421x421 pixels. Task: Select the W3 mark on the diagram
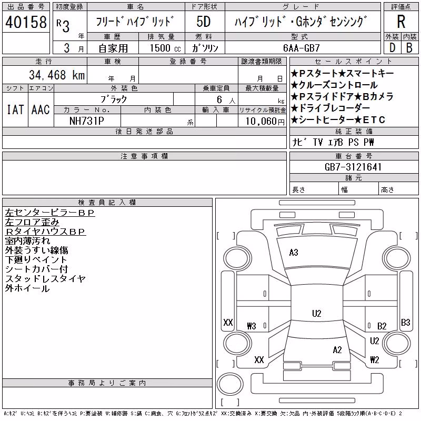252,326
